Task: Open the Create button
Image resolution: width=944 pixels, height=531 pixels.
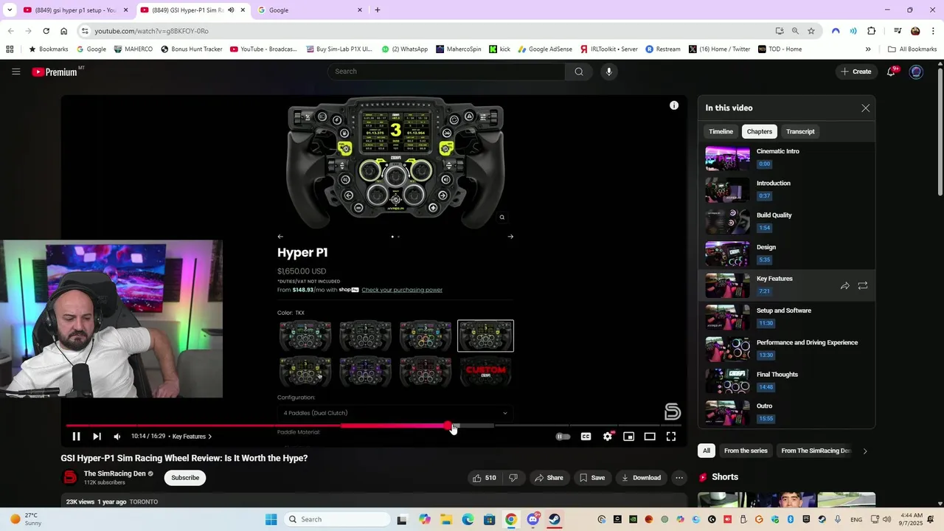Action: (856, 72)
